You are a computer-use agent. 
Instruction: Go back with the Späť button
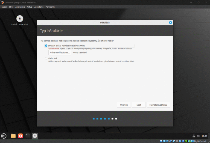pyautogui.click(x=139, y=105)
